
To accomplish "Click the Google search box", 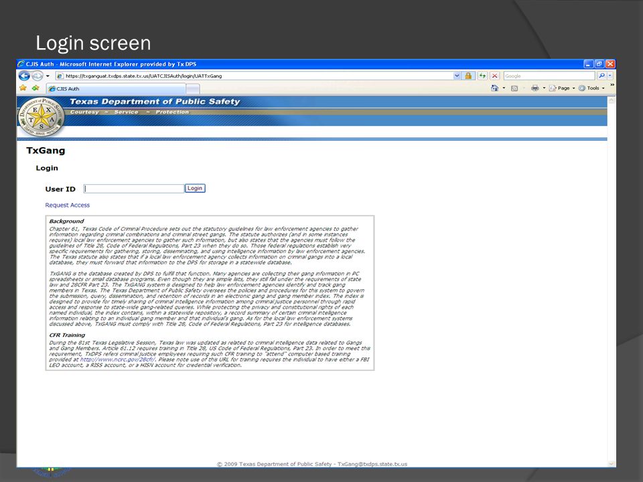I will coord(549,76).
